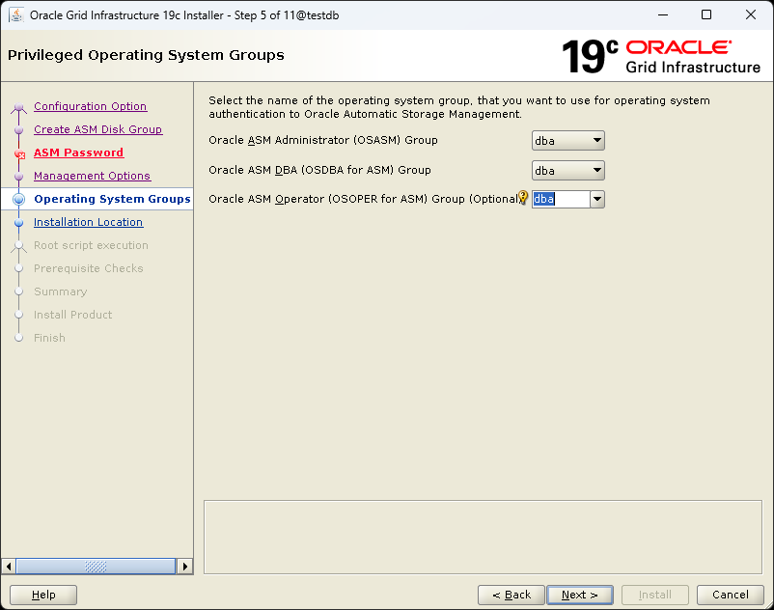Click the Oracle ASM Operator (OSOPER) Group label
774x610 pixels.
point(364,199)
